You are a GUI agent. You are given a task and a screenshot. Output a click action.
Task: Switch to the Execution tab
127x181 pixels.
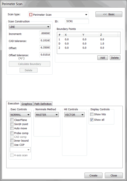click(14, 103)
